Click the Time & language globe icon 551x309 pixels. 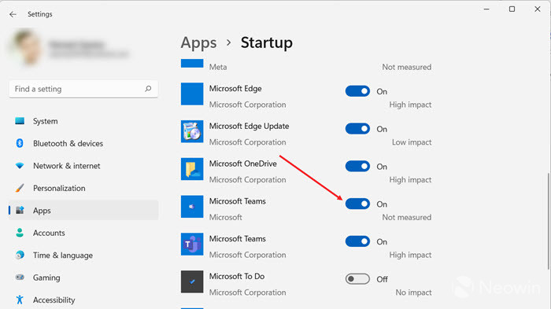(x=20, y=255)
